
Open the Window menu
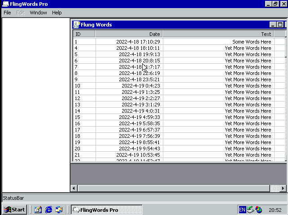tap(38, 13)
